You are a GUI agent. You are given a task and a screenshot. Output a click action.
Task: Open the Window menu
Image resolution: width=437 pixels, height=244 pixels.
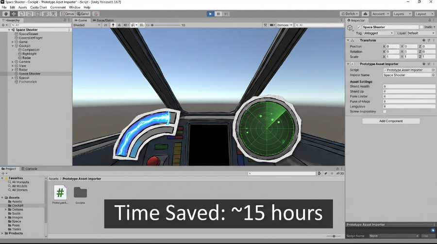(74, 7)
